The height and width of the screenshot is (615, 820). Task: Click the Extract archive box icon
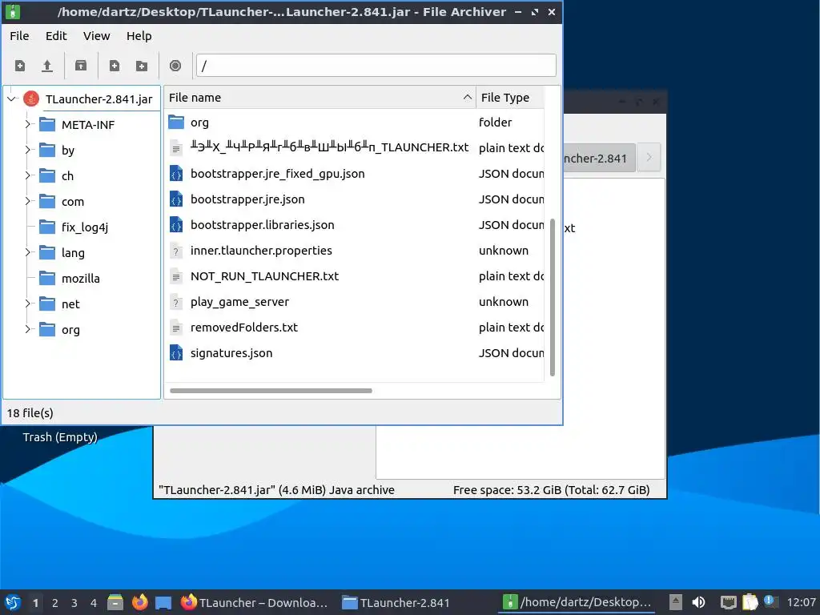81,66
